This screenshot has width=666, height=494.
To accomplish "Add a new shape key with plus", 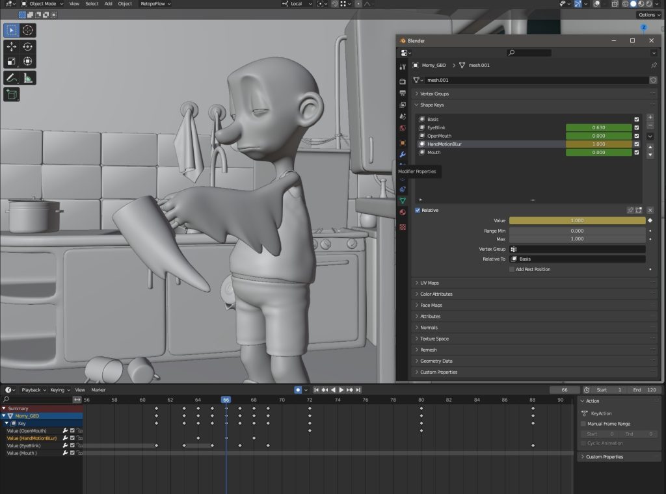I will click(650, 117).
